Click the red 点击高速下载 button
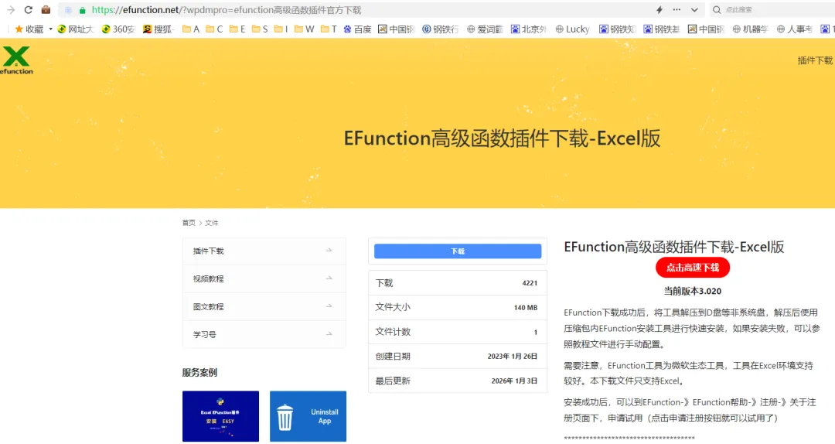The height and width of the screenshot is (444, 835). click(x=692, y=268)
